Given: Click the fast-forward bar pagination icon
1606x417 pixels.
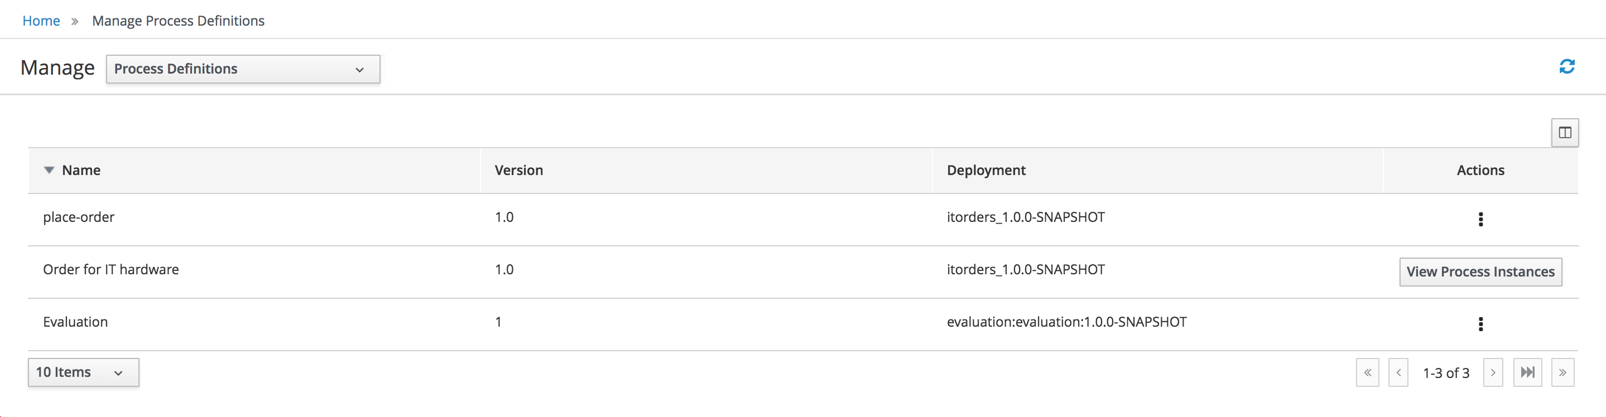Looking at the screenshot, I should (x=1527, y=373).
